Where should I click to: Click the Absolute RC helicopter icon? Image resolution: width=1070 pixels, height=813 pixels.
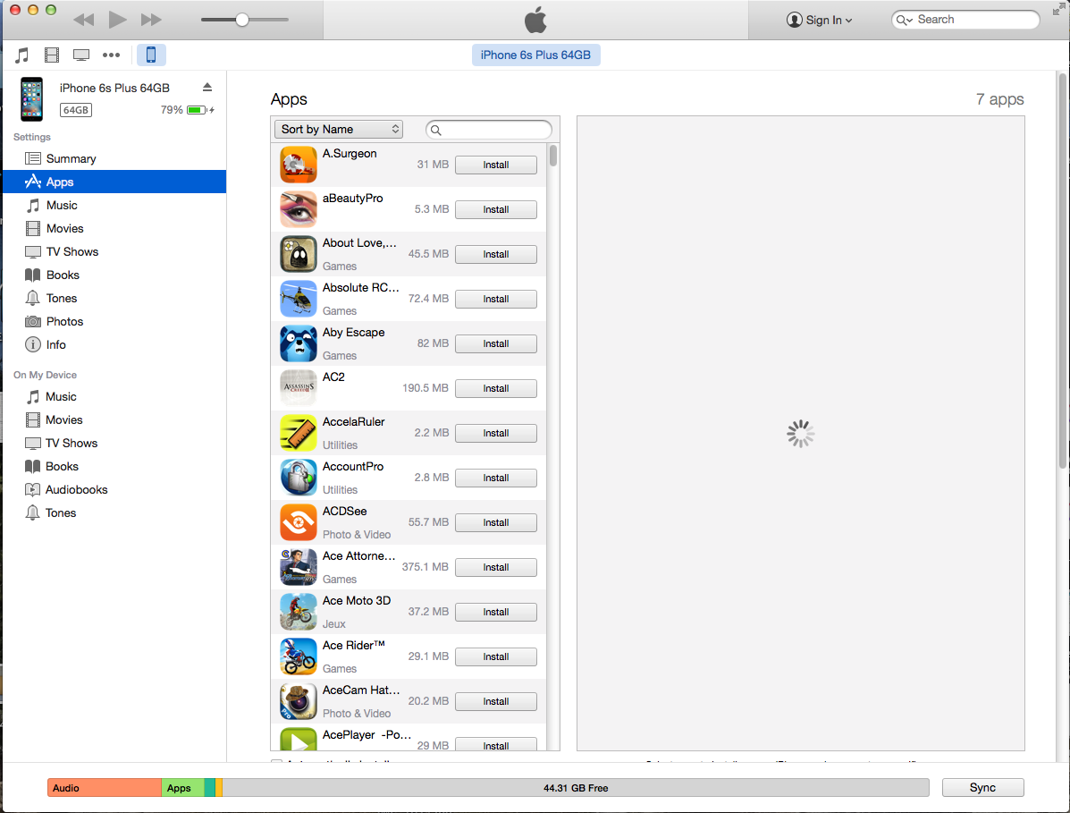299,299
